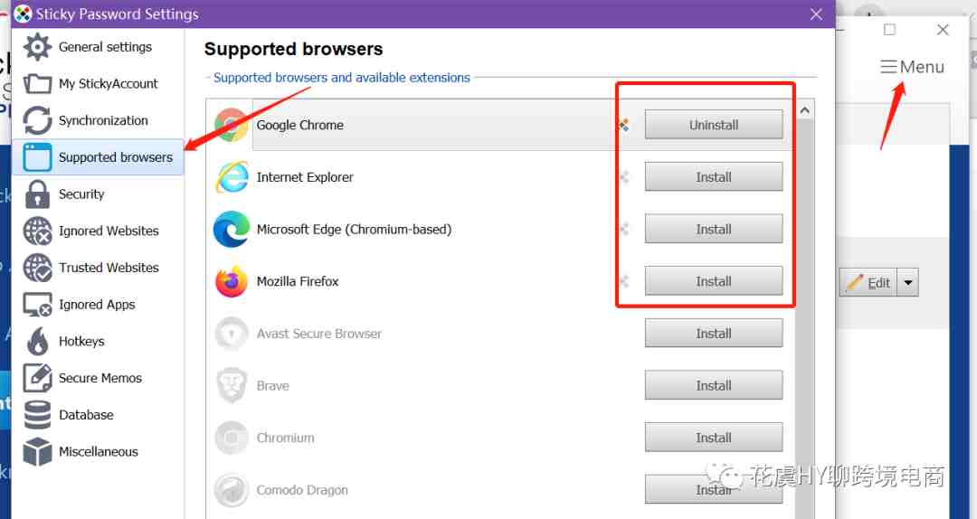Click the extension status icon beside Microsoft Edge
The image size is (977, 519).
[623, 230]
